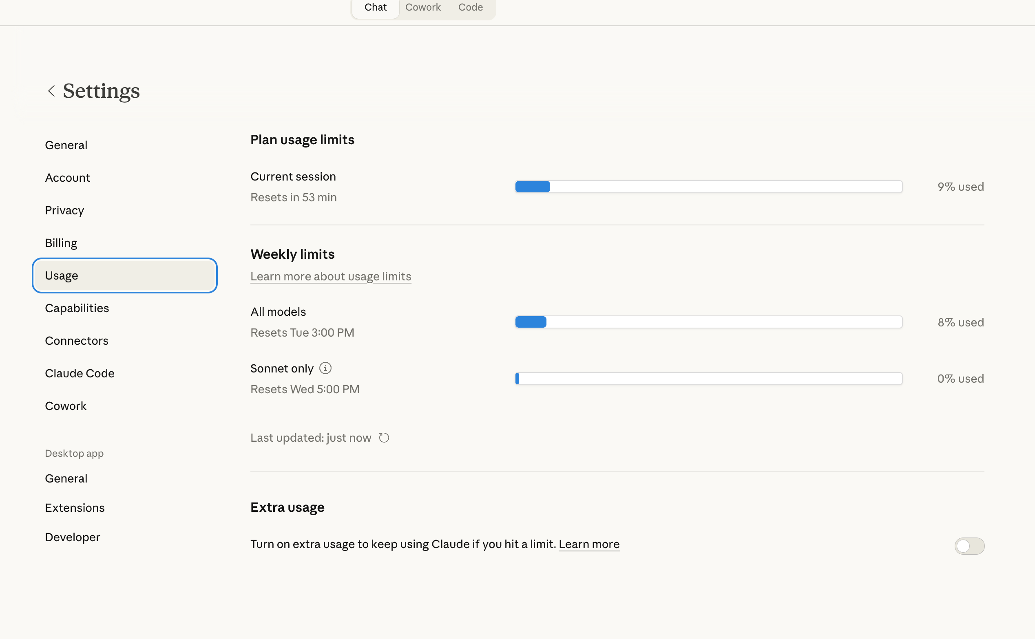Click the current session usage bar
Screen dimensions: 1035x639
click(x=709, y=187)
